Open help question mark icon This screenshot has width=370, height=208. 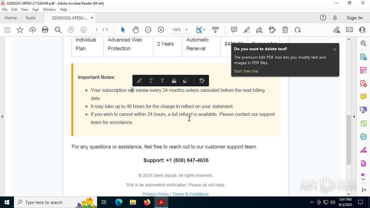tap(323, 18)
